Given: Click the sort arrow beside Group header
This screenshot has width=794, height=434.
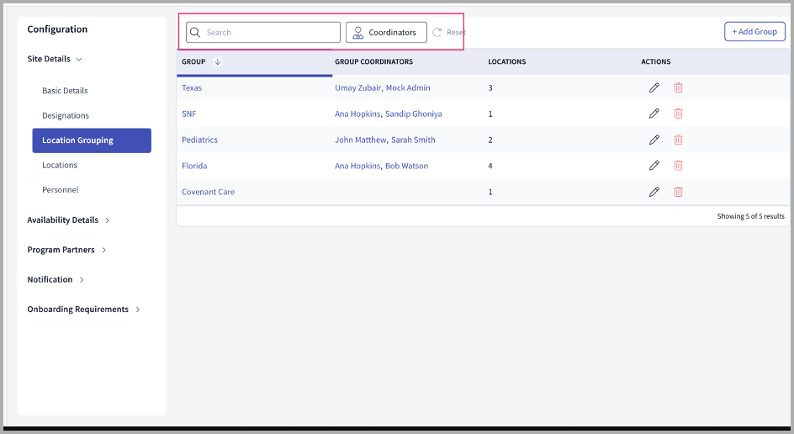Looking at the screenshot, I should tap(218, 61).
